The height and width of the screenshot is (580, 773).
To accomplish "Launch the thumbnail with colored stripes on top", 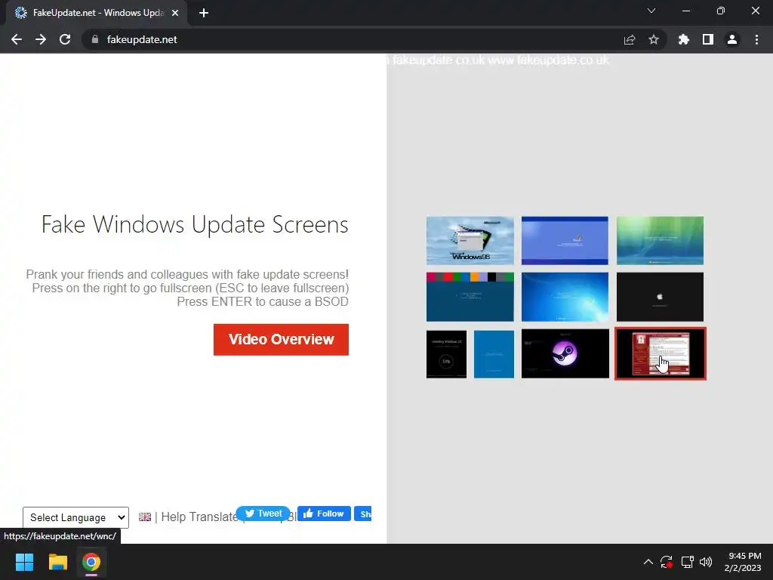I will 470,297.
